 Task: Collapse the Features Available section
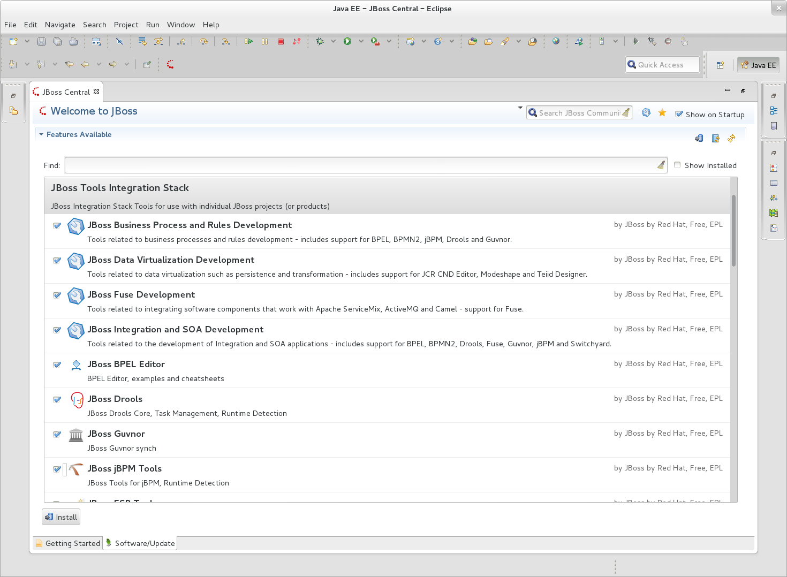pos(41,134)
